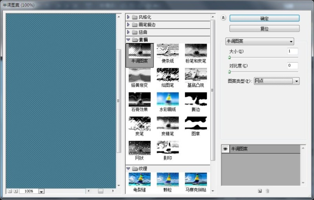Apply the 铬黄渐变 filter thumbnail
Viewport: 314px width, 200px height.
139,75
